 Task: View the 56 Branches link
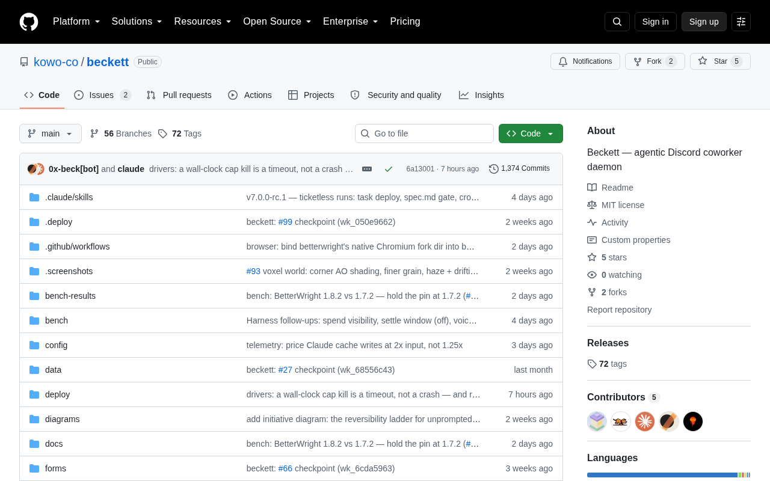[x=120, y=133]
